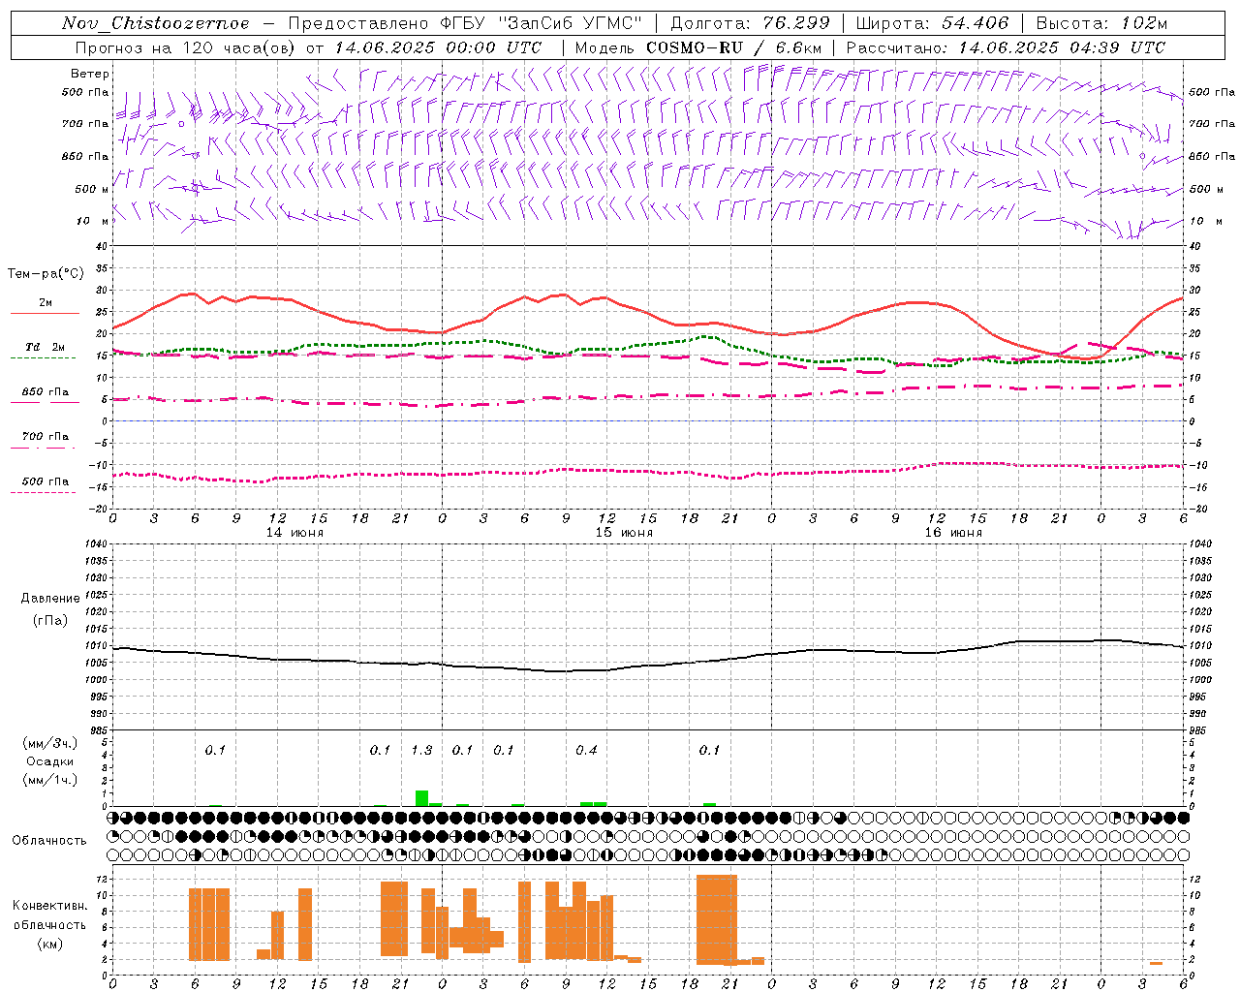Click the computed time 14.06.2025 04:39 UTC
Screen dimensions: 1240x992
click(1062, 47)
